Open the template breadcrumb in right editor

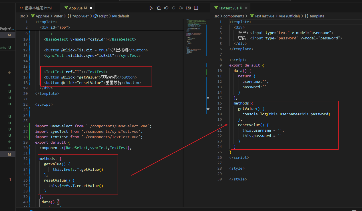(314, 16)
